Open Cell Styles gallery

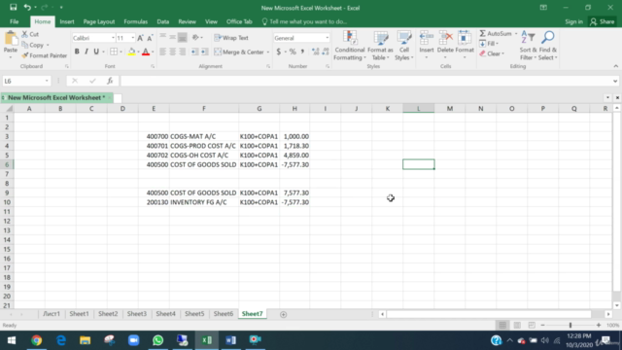[404, 46]
